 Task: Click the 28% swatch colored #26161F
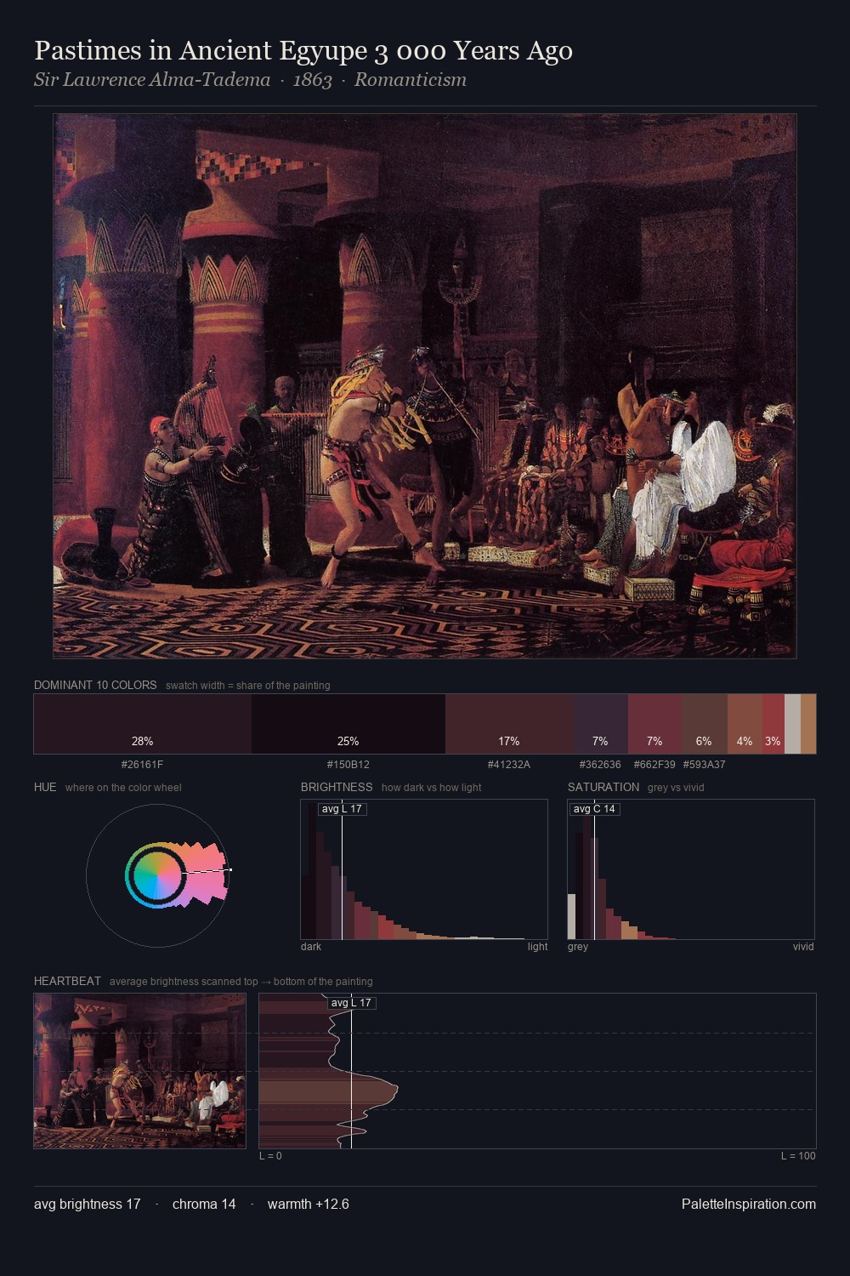pos(143,724)
